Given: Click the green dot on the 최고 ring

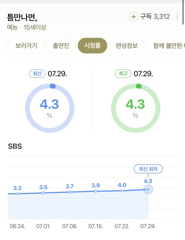Looking at the screenshot, I should (x=138, y=86).
